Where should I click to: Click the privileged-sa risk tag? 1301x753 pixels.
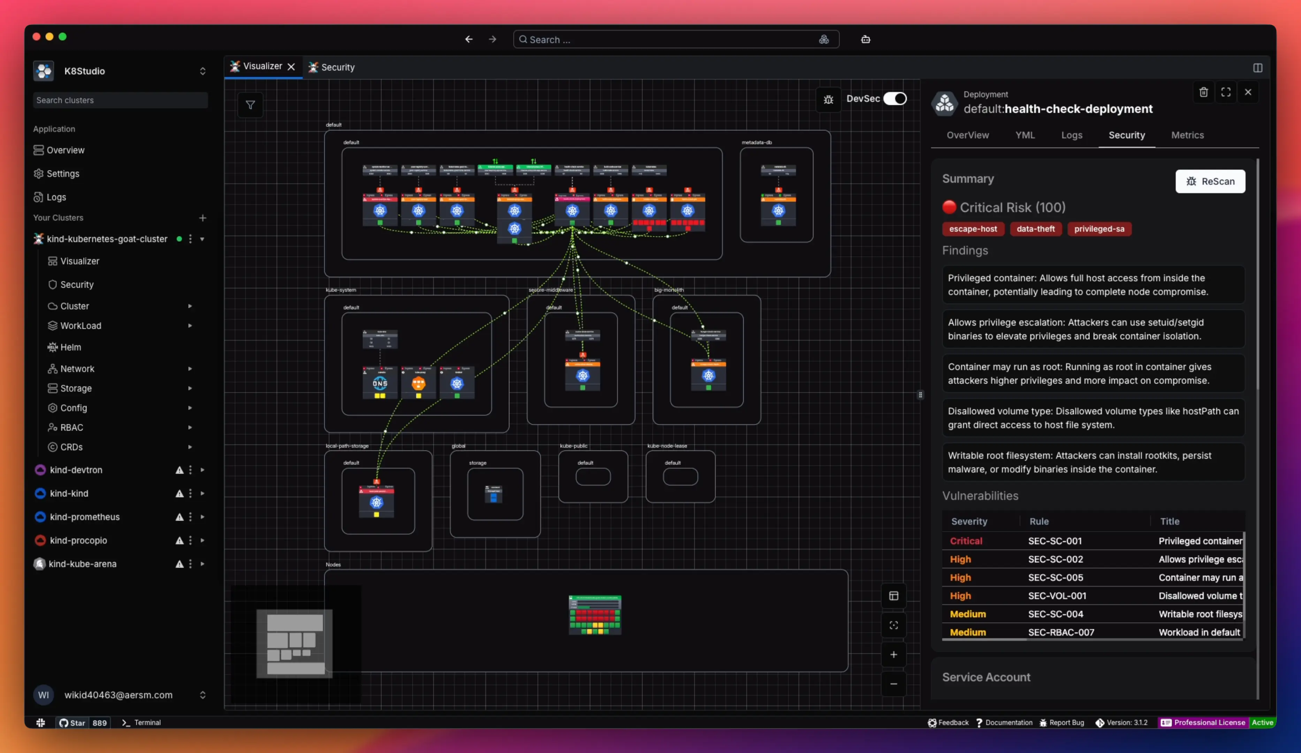1099,229
